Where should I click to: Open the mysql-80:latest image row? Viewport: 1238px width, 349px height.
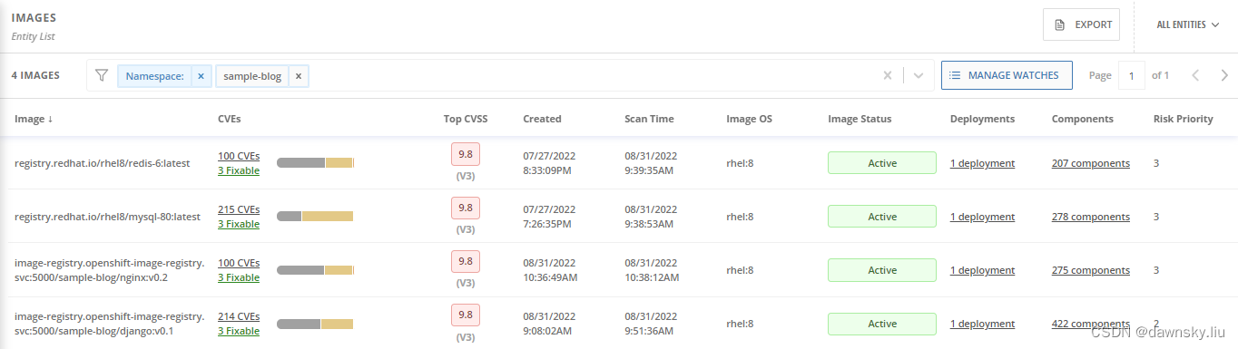tap(619, 217)
